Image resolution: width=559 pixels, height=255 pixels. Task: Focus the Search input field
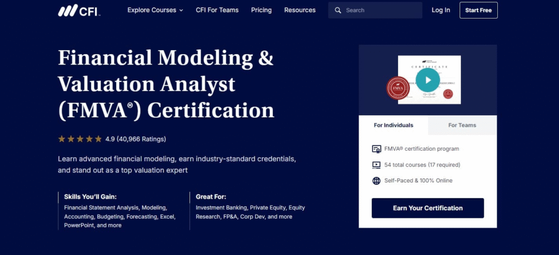375,10
